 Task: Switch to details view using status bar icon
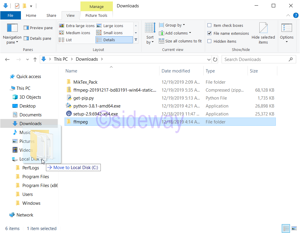pos(286,228)
